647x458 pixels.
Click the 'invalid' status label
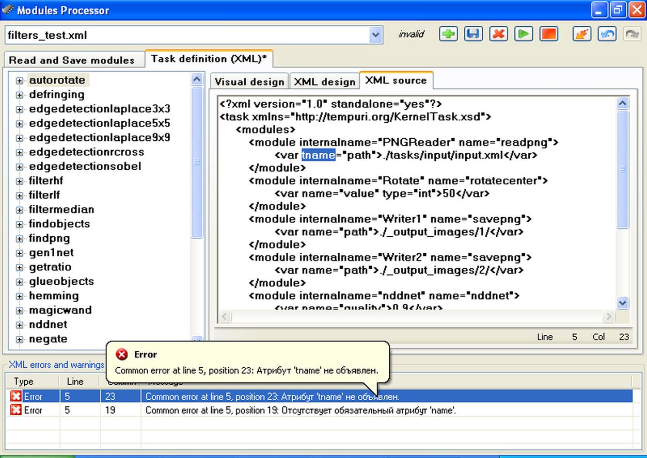pos(411,34)
